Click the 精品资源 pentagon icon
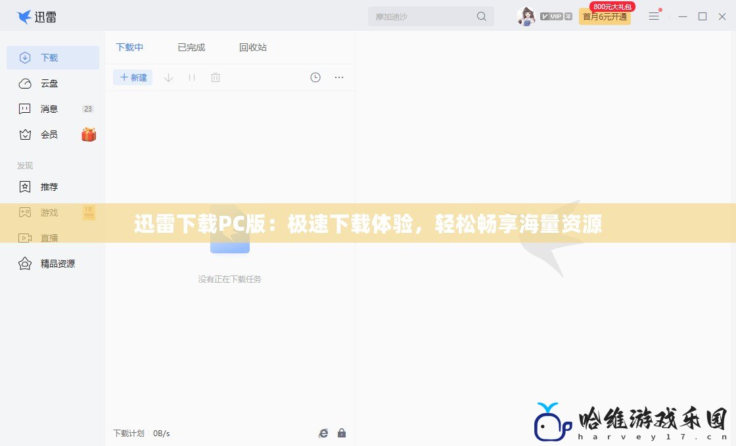Image resolution: width=736 pixels, height=446 pixels. (25, 264)
